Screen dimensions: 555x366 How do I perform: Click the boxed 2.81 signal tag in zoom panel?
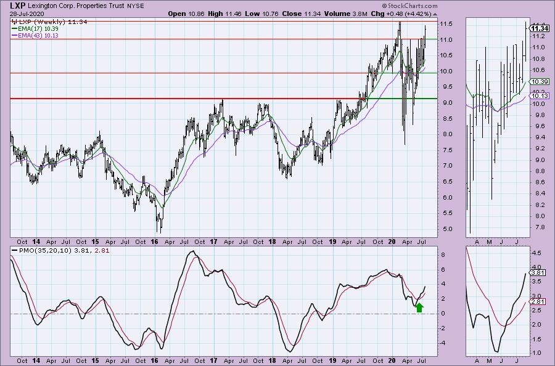[538, 302]
